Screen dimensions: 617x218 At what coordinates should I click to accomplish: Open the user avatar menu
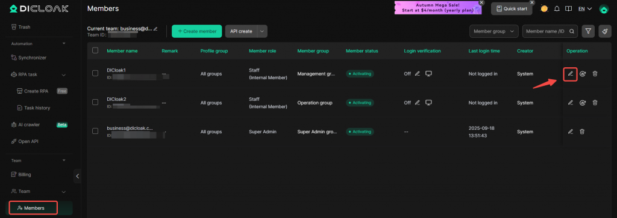coord(604,9)
